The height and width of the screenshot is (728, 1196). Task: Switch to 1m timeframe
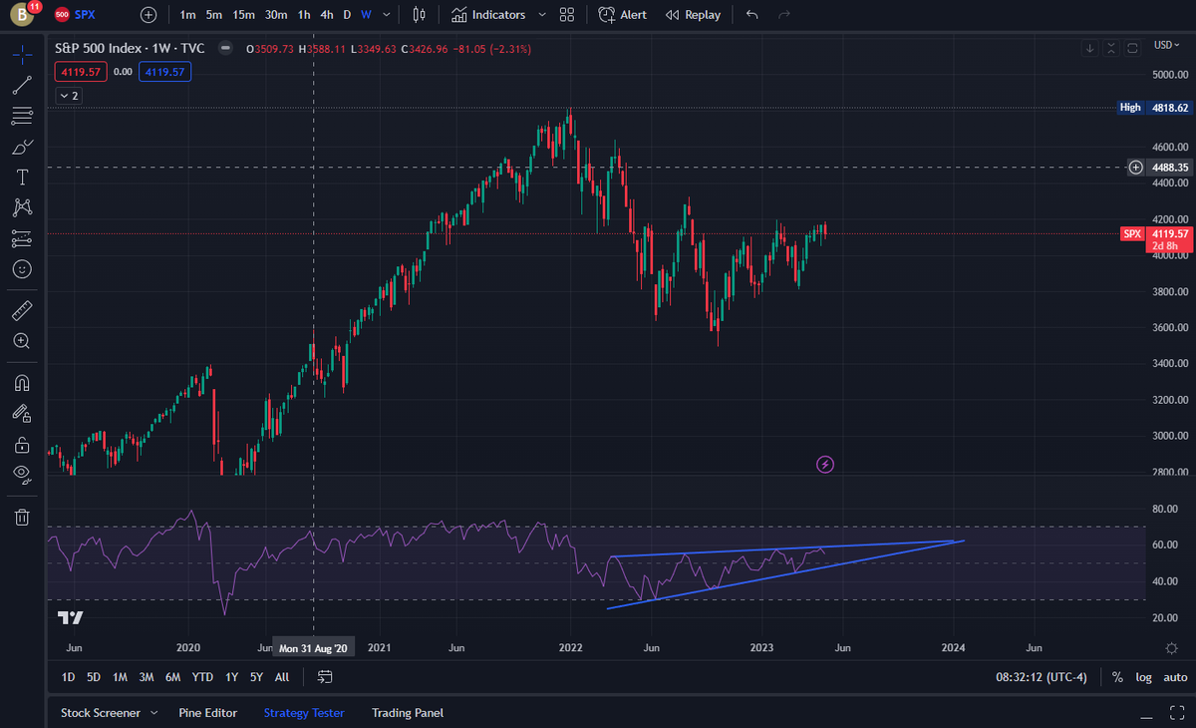187,15
